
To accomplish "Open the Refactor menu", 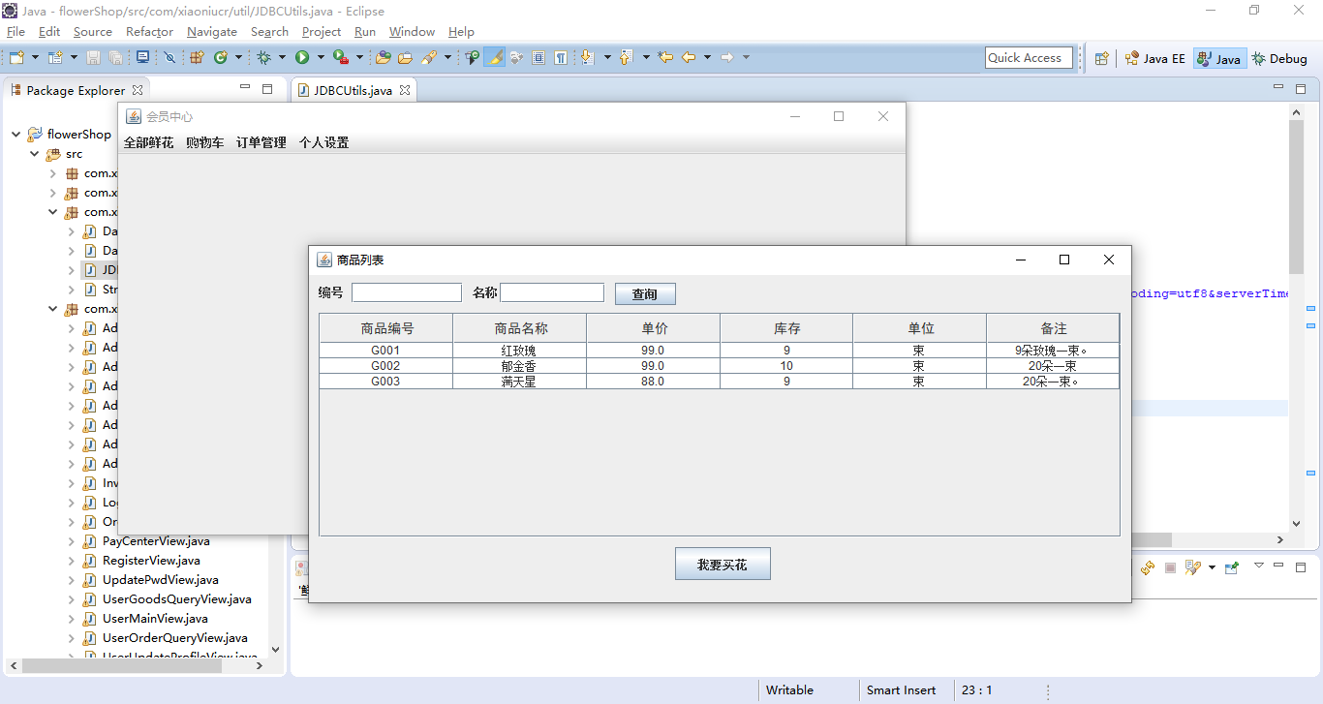I will pos(149,32).
